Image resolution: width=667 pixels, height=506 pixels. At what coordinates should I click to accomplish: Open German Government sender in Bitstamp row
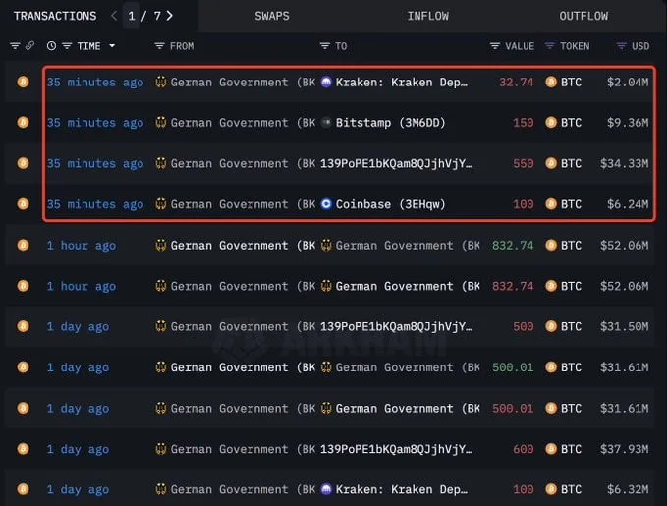(243, 123)
